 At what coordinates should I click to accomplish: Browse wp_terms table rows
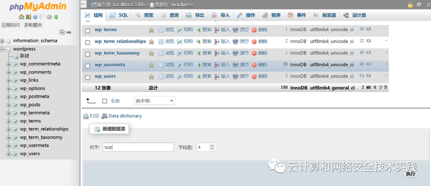(x=166, y=29)
